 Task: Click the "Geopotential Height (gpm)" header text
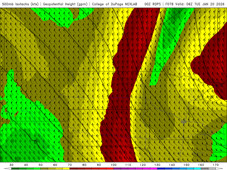coord(65,4)
